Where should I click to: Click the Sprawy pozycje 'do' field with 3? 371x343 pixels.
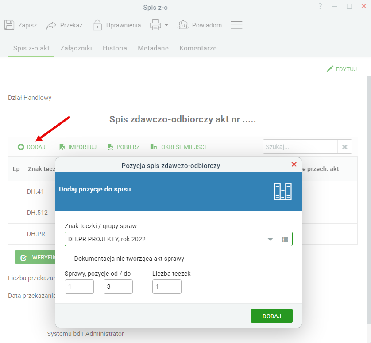pos(118,286)
